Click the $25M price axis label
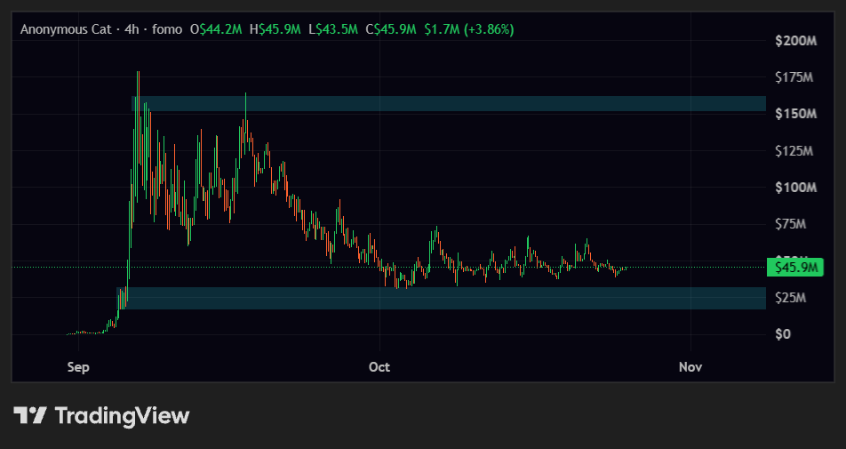Image resolution: width=846 pixels, height=449 pixels. (790, 297)
